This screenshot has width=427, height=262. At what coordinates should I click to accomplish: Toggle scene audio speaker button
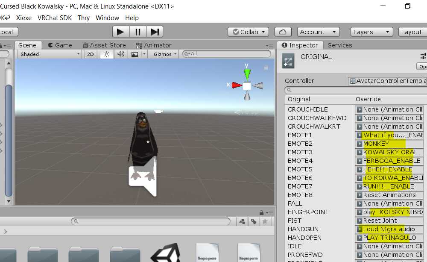pos(121,54)
